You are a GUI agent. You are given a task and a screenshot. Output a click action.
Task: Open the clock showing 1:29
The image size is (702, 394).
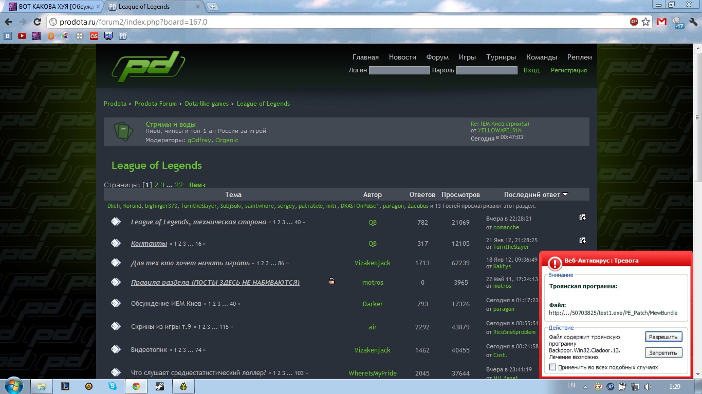tap(675, 386)
